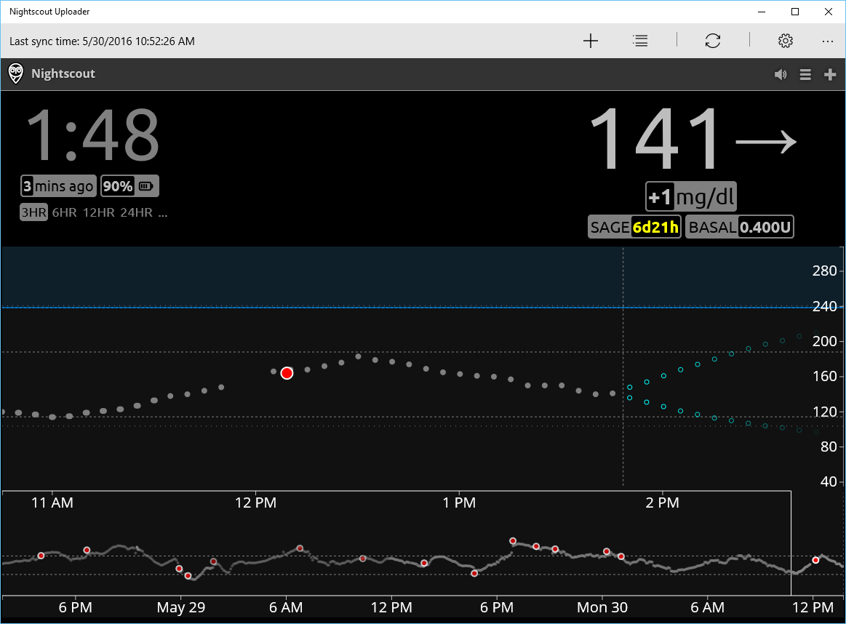Open the Nightscout hamburger menu icon
Screen dimensions: 846x624
point(805,74)
